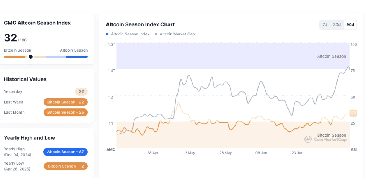Click Yearly Low Bitcoin Season 12 badge
This screenshot has height=186, width=365.
[x=65, y=166]
